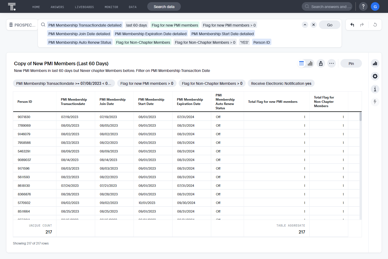Click the answer title 'Copy of New PMI Members'
This screenshot has height=259, width=388.
click(x=61, y=64)
